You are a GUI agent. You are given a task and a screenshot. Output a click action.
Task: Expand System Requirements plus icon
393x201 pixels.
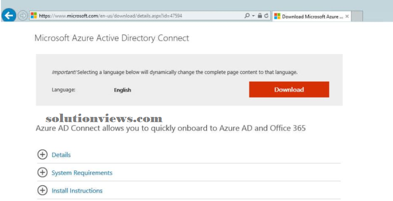point(42,172)
